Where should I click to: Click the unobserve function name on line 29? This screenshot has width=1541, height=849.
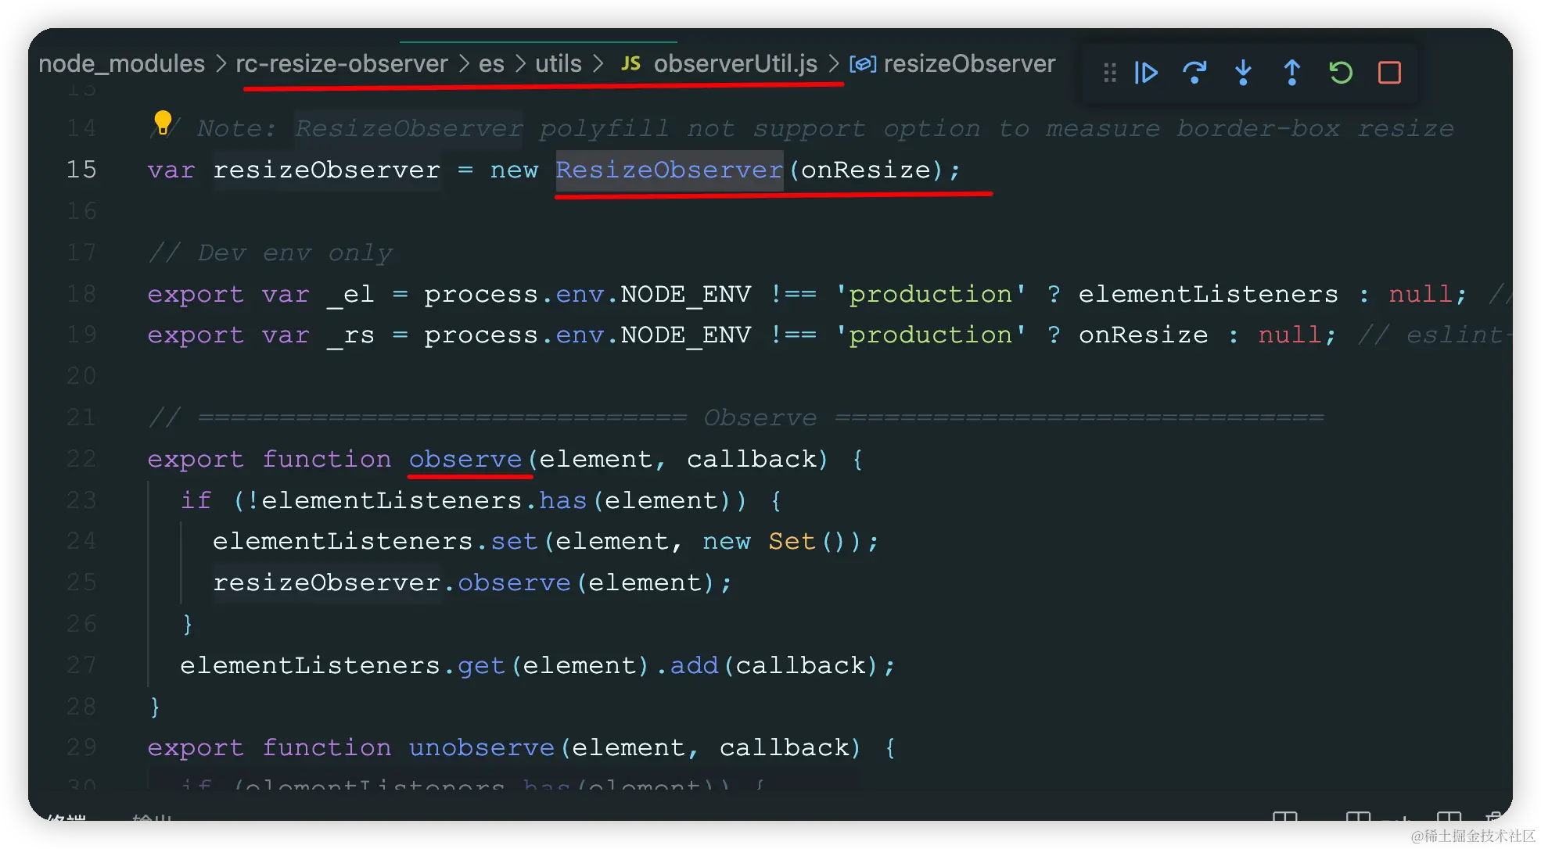pyautogui.click(x=482, y=747)
